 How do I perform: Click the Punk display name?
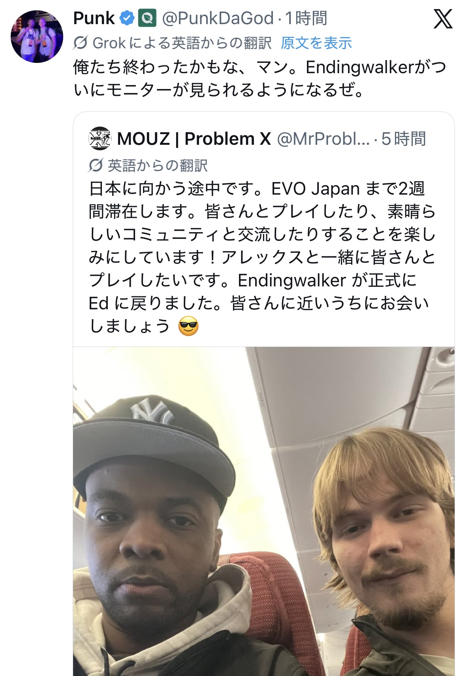94,18
